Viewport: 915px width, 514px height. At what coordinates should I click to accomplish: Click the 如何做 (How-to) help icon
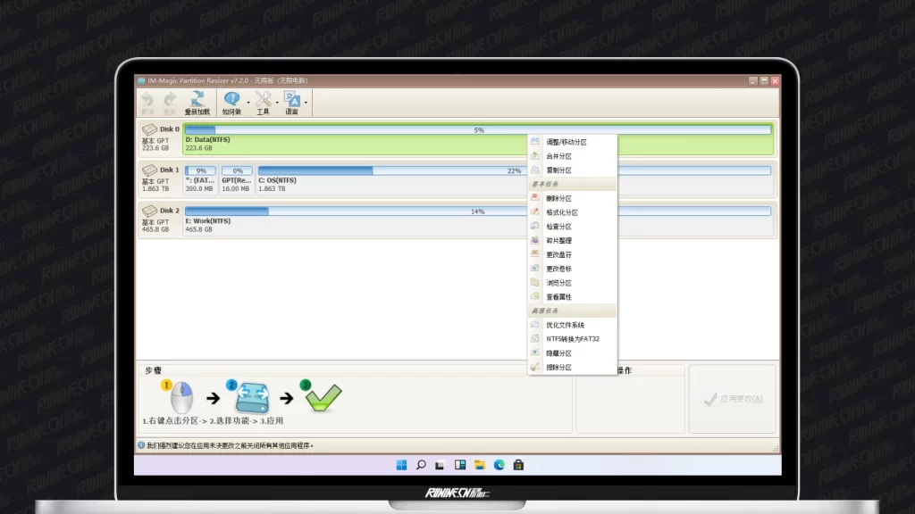pos(231,100)
